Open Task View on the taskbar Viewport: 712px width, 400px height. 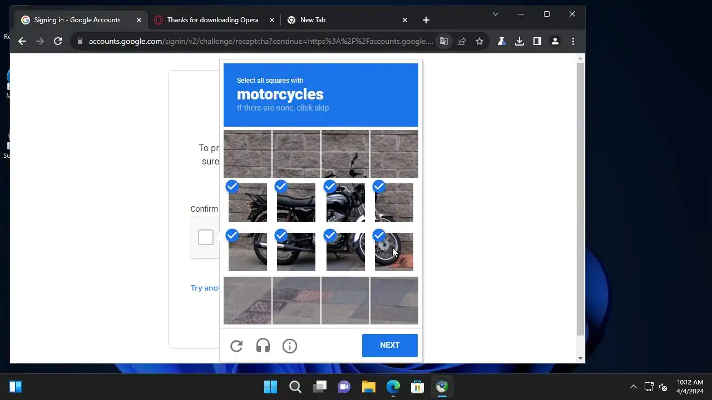[x=320, y=387]
